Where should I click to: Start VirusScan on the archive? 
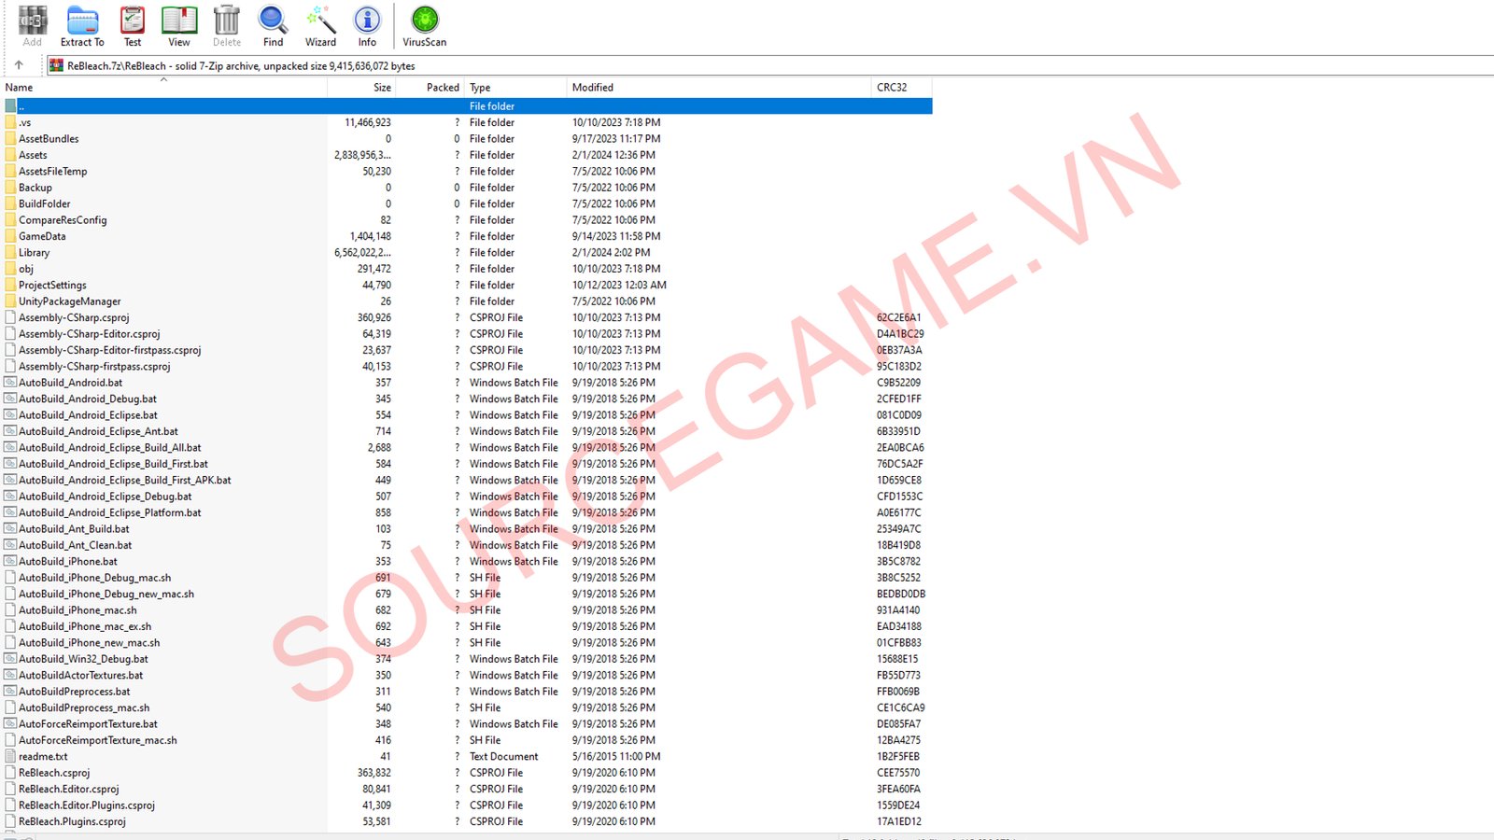424,25
